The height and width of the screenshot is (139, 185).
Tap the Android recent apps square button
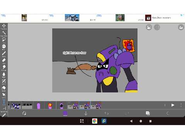[x=150, y=121]
